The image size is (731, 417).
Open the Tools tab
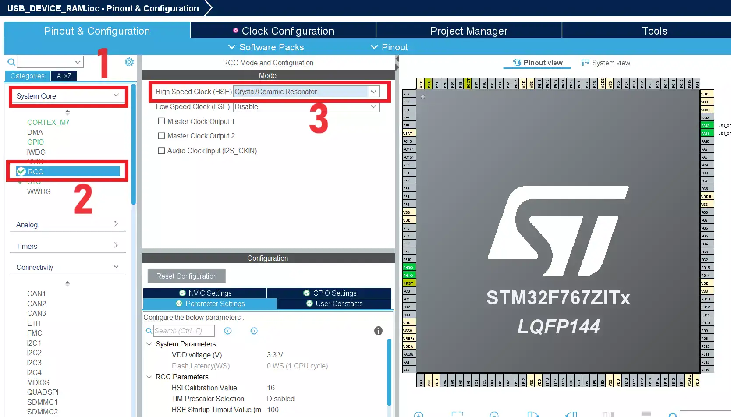[654, 31]
